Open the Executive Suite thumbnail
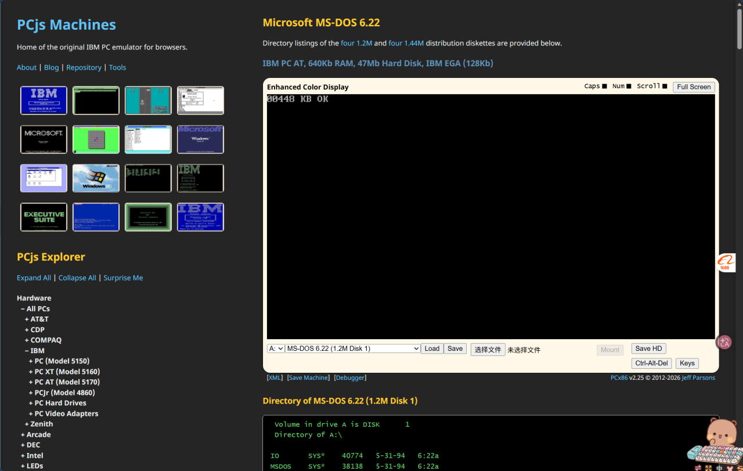The image size is (743, 471). click(44, 217)
